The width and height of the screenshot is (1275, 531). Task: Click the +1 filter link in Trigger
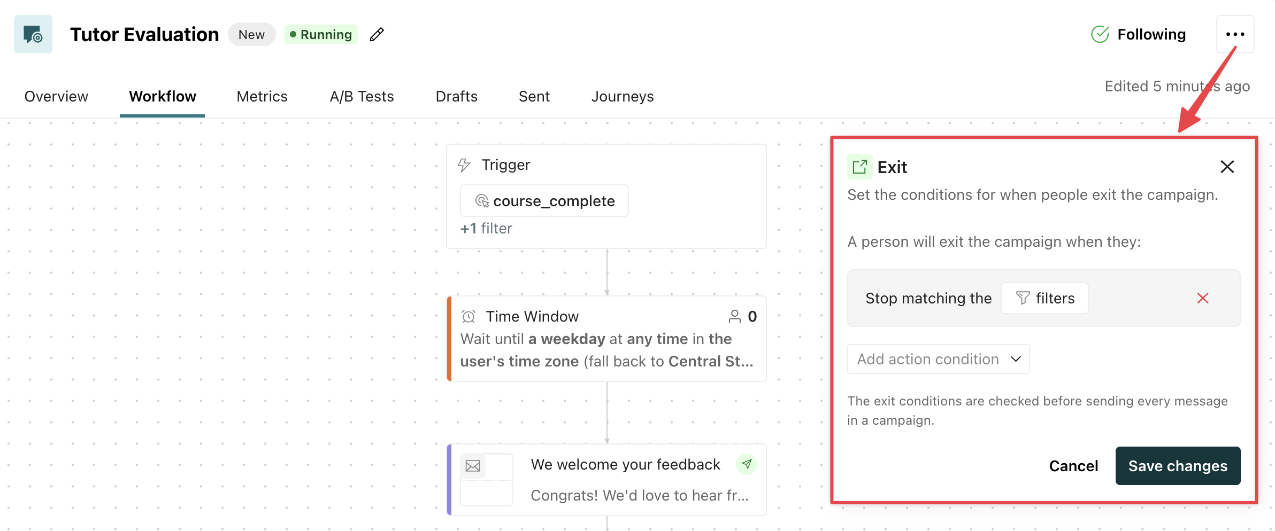486,229
